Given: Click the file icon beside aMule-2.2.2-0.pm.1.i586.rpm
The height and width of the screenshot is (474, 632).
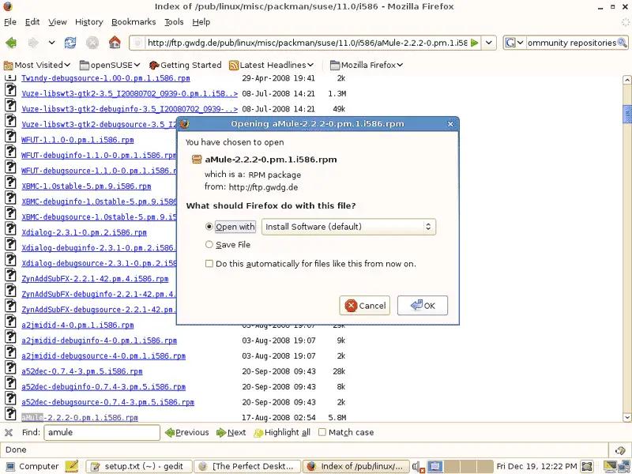Looking at the screenshot, I should 10,414.
